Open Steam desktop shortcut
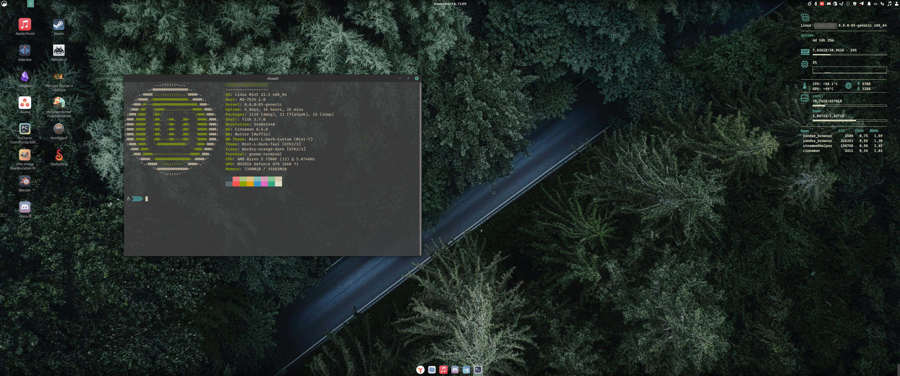Image resolution: width=900 pixels, height=376 pixels. click(59, 25)
